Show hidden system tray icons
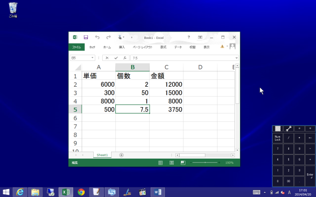The image size is (316, 197). 264,192
